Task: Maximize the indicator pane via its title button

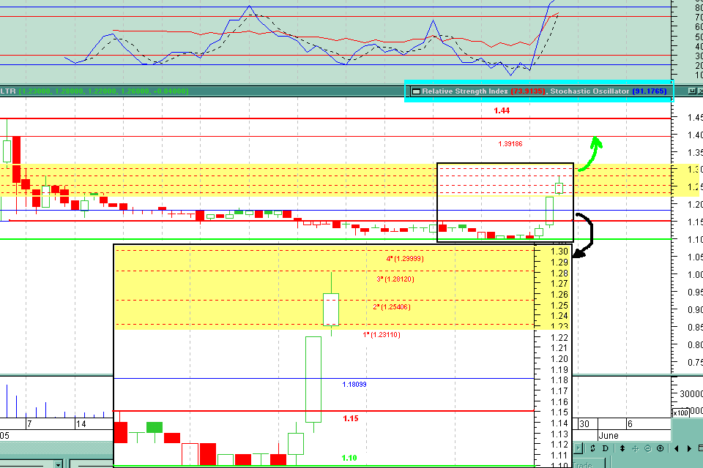Action: click(x=692, y=91)
